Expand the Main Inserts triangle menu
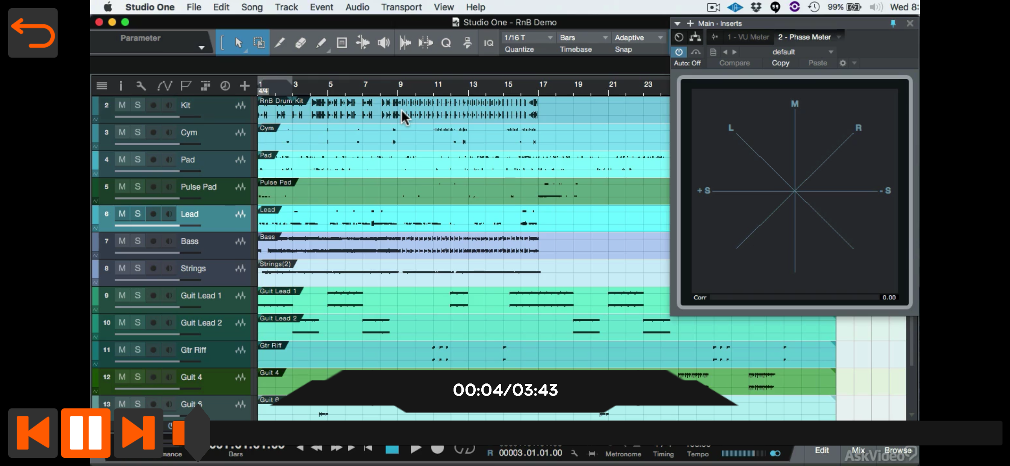Screen dimensions: 1010x466 tap(677, 24)
